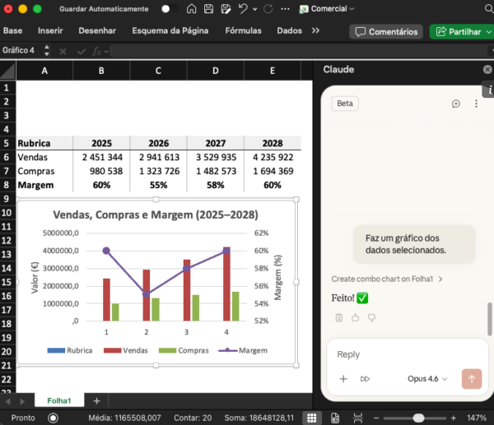The height and width of the screenshot is (425, 494).
Task: Click the Comentários button
Action: click(384, 31)
